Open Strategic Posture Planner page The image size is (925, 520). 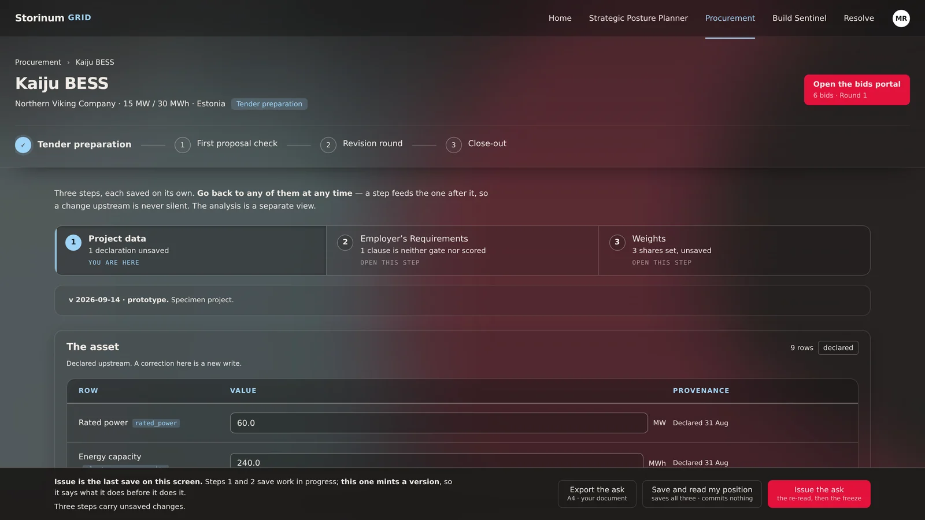(638, 18)
